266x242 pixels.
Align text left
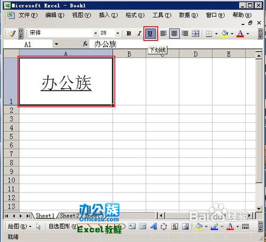click(x=163, y=34)
